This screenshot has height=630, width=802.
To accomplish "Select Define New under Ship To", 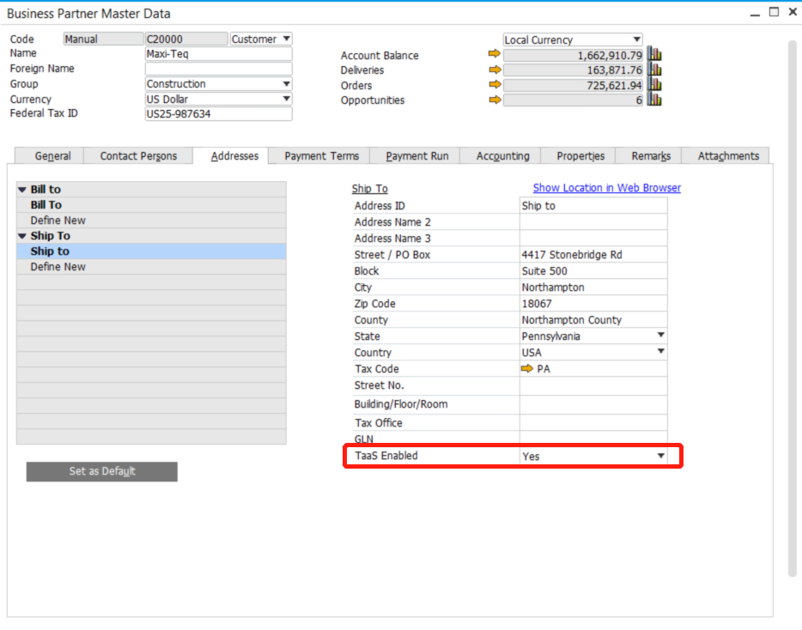I will (x=58, y=266).
